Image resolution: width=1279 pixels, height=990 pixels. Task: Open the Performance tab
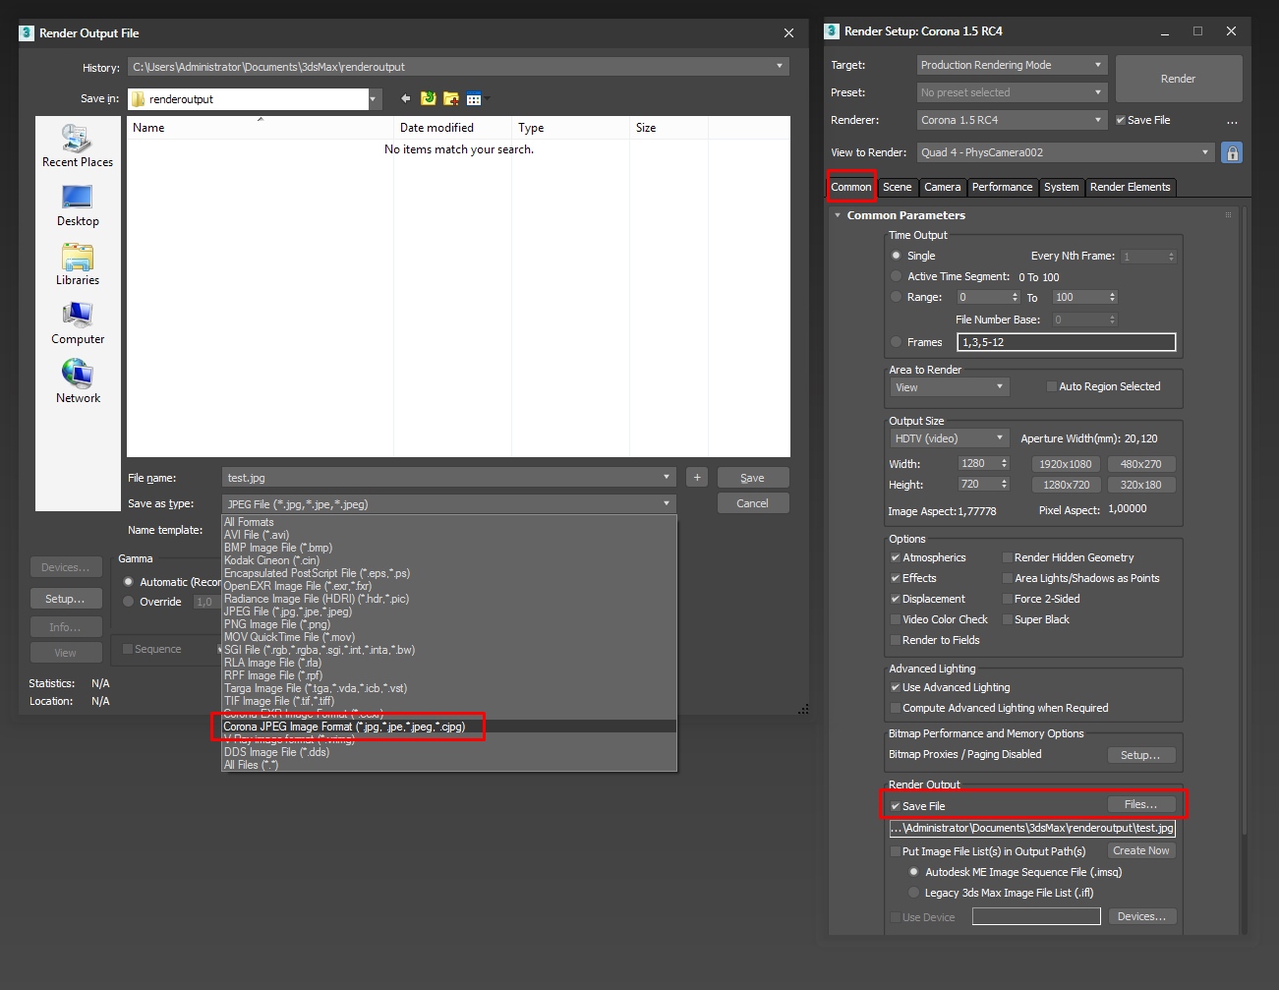1003,187
